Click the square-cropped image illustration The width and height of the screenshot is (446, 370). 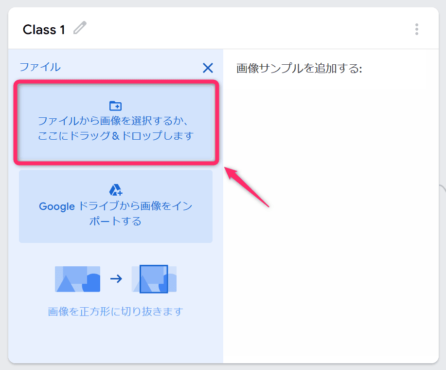pyautogui.click(x=154, y=279)
